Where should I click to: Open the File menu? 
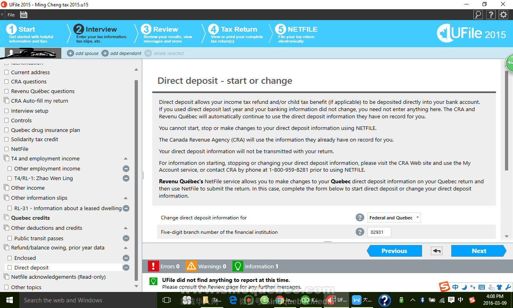click(11, 15)
